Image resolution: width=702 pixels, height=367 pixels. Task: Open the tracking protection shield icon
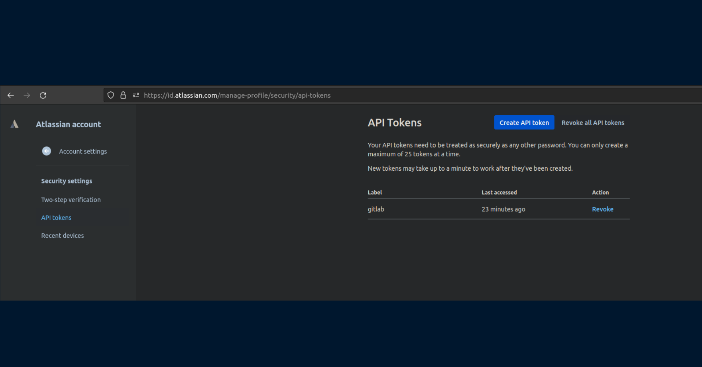(x=111, y=95)
